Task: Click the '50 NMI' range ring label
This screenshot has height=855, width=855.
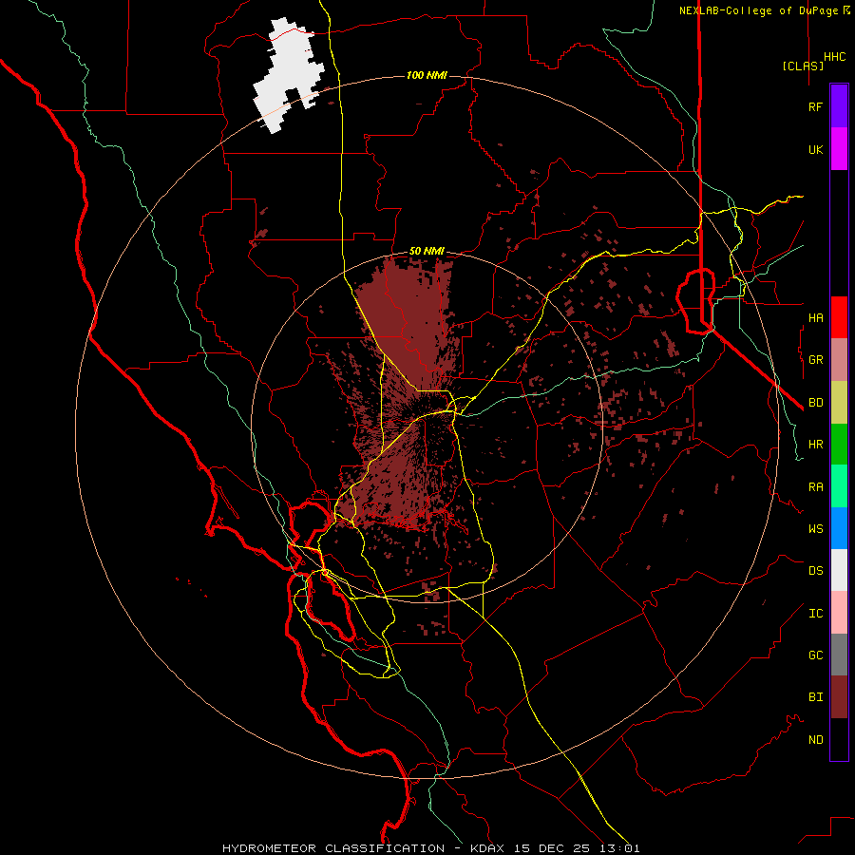Action: coord(427,251)
